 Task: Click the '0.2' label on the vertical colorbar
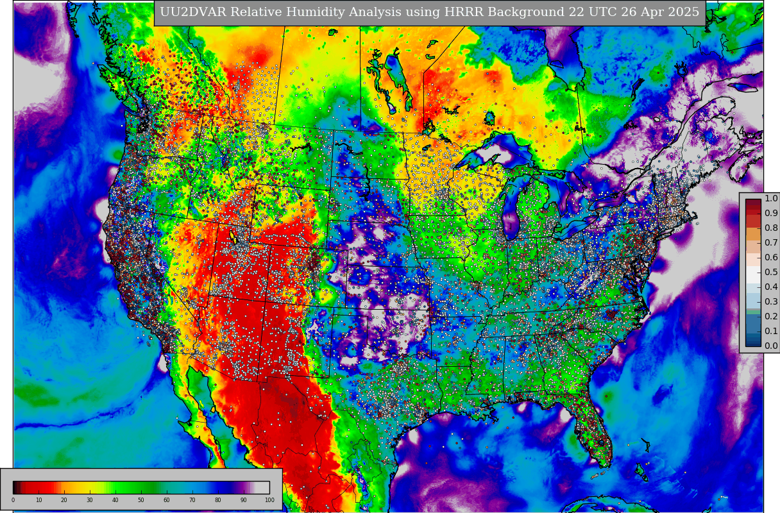pos(771,317)
